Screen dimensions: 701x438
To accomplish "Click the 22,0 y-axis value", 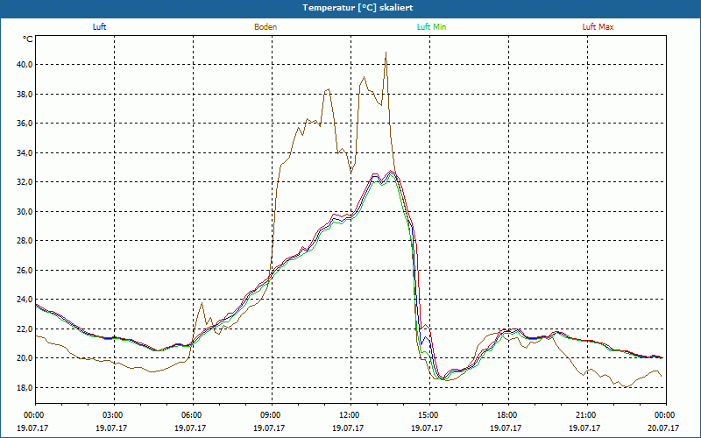I will tap(25, 329).
